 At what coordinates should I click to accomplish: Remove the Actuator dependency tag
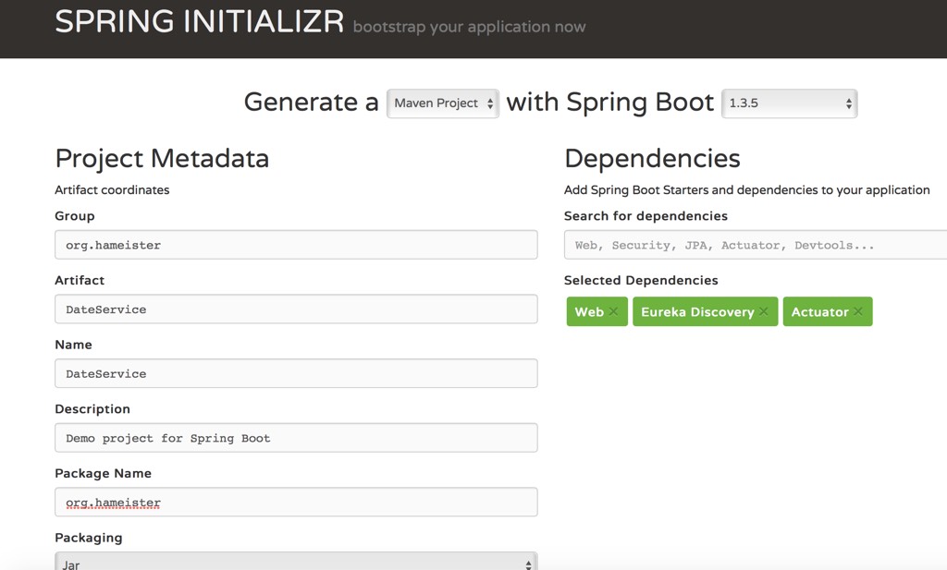click(858, 312)
